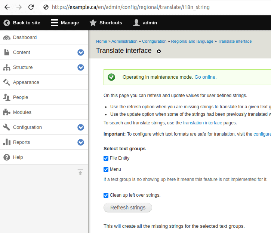This screenshot has height=233, width=271.
Task: Click the Help question mark icon
Action: [x=7, y=157]
